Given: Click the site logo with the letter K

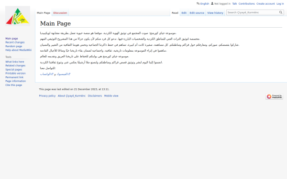Looking at the screenshot, I should [18, 16].
